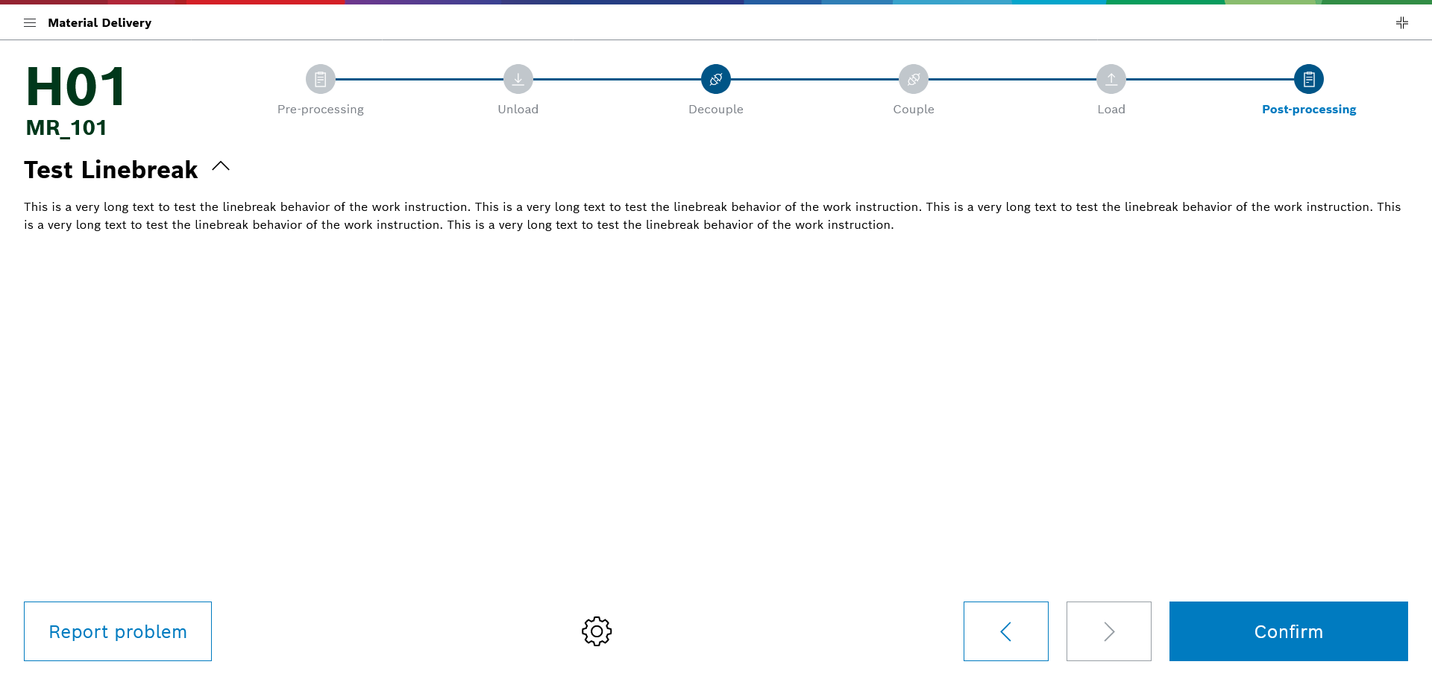Click the MR_101 label under H01
The width and height of the screenshot is (1432, 685).
coord(66,128)
